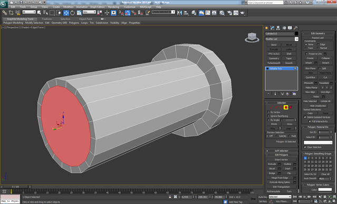Click the Render teapot icon
Image resolution: width=337 pixels, height=204 pixels.
[243, 13]
